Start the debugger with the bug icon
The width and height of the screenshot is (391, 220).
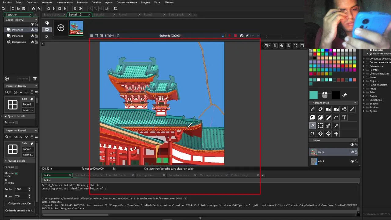tap(49, 9)
